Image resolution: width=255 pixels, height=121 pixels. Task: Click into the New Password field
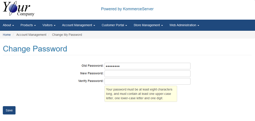(x=147, y=74)
